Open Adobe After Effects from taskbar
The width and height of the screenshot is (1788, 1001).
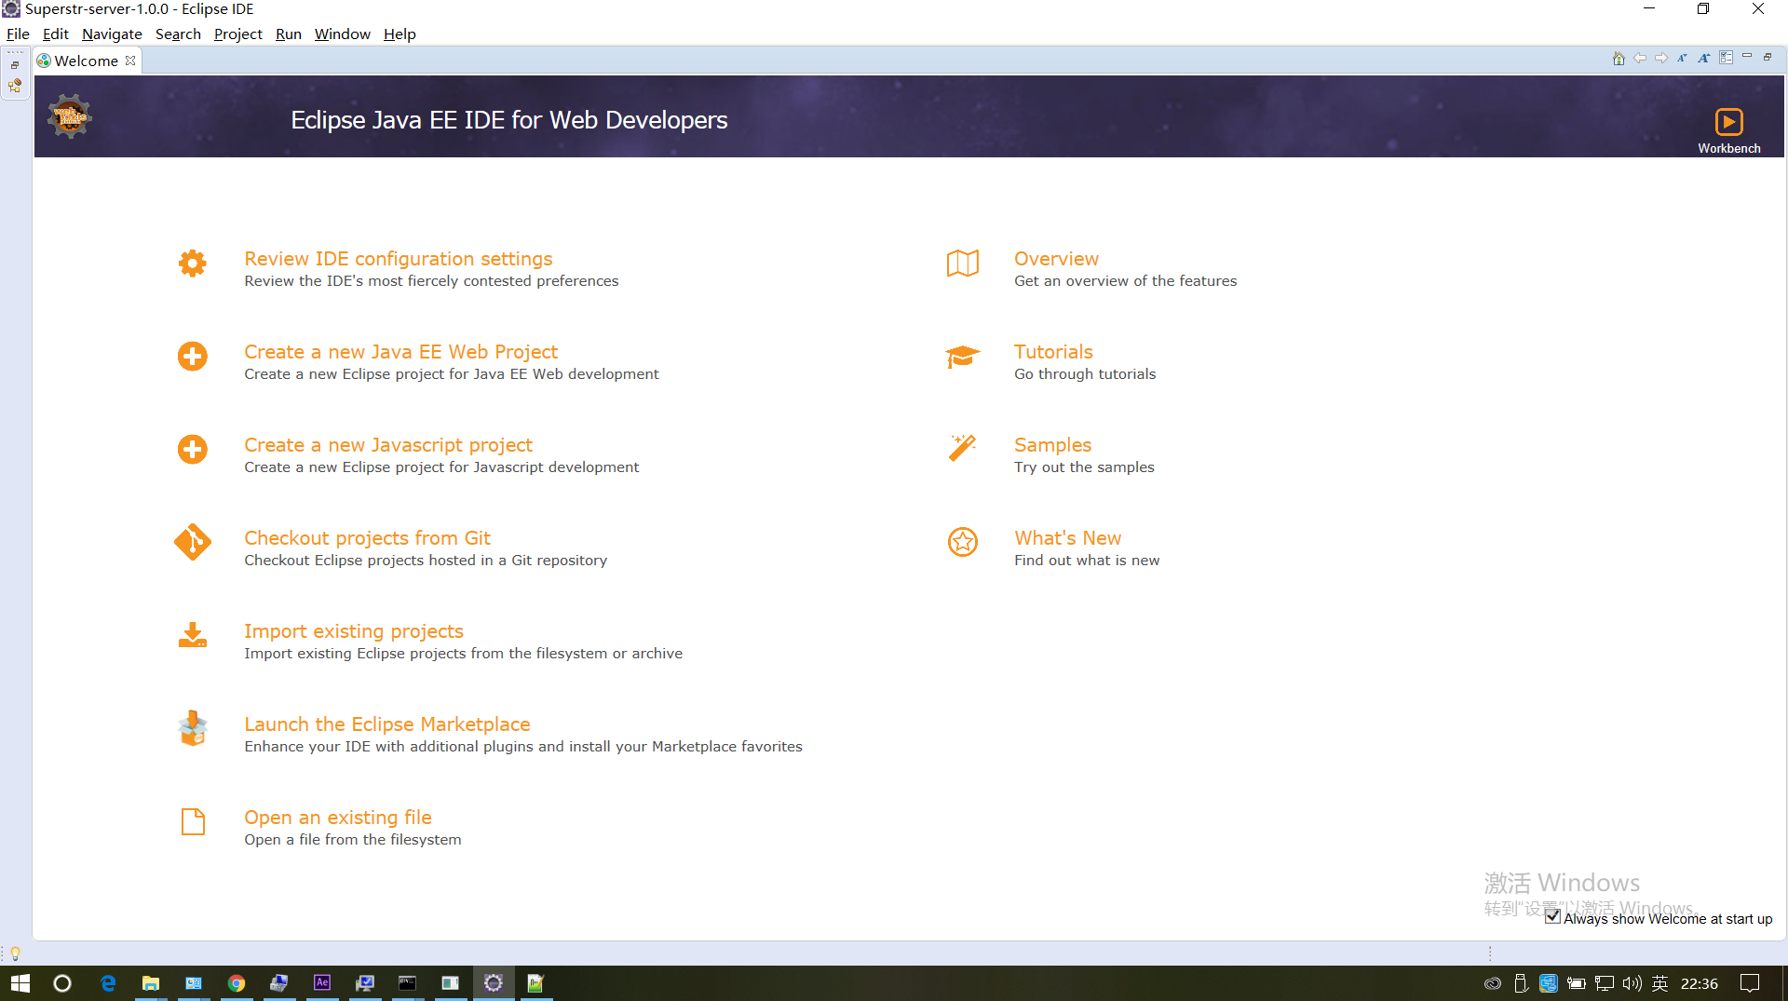click(x=322, y=983)
